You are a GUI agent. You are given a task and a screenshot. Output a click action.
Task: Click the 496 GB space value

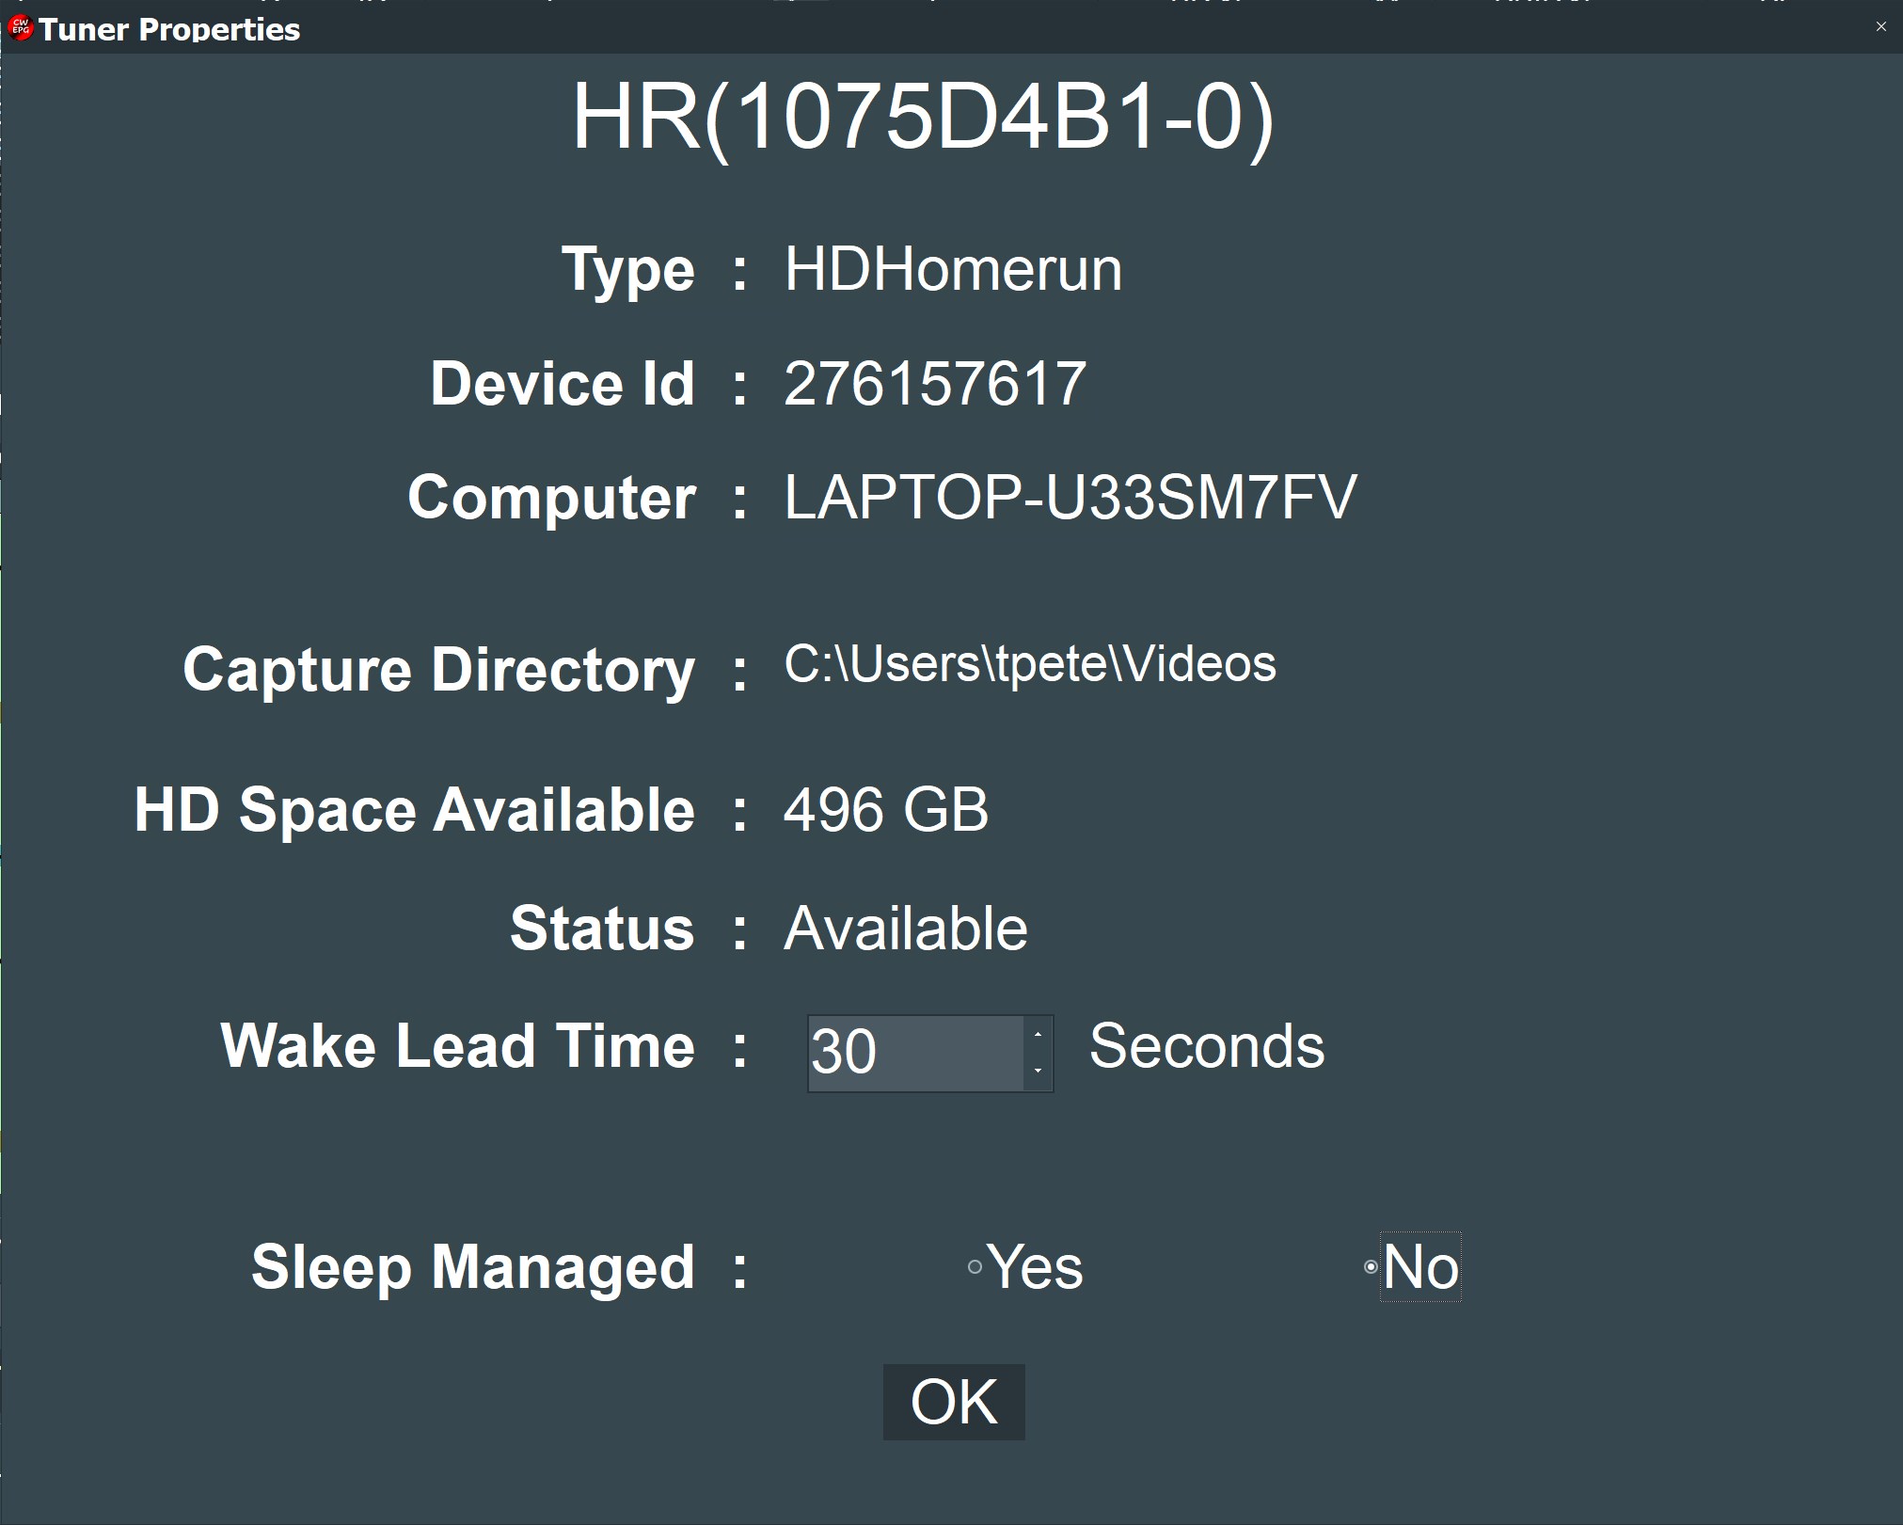coord(885,809)
